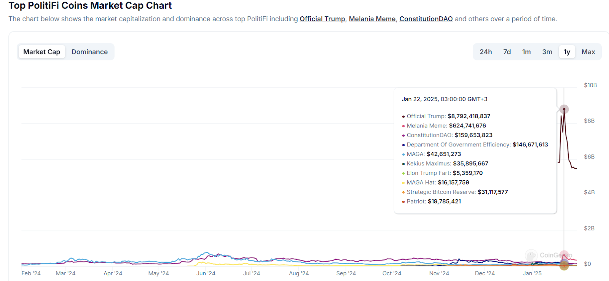Click the $0 y-axis label

[x=587, y=264]
